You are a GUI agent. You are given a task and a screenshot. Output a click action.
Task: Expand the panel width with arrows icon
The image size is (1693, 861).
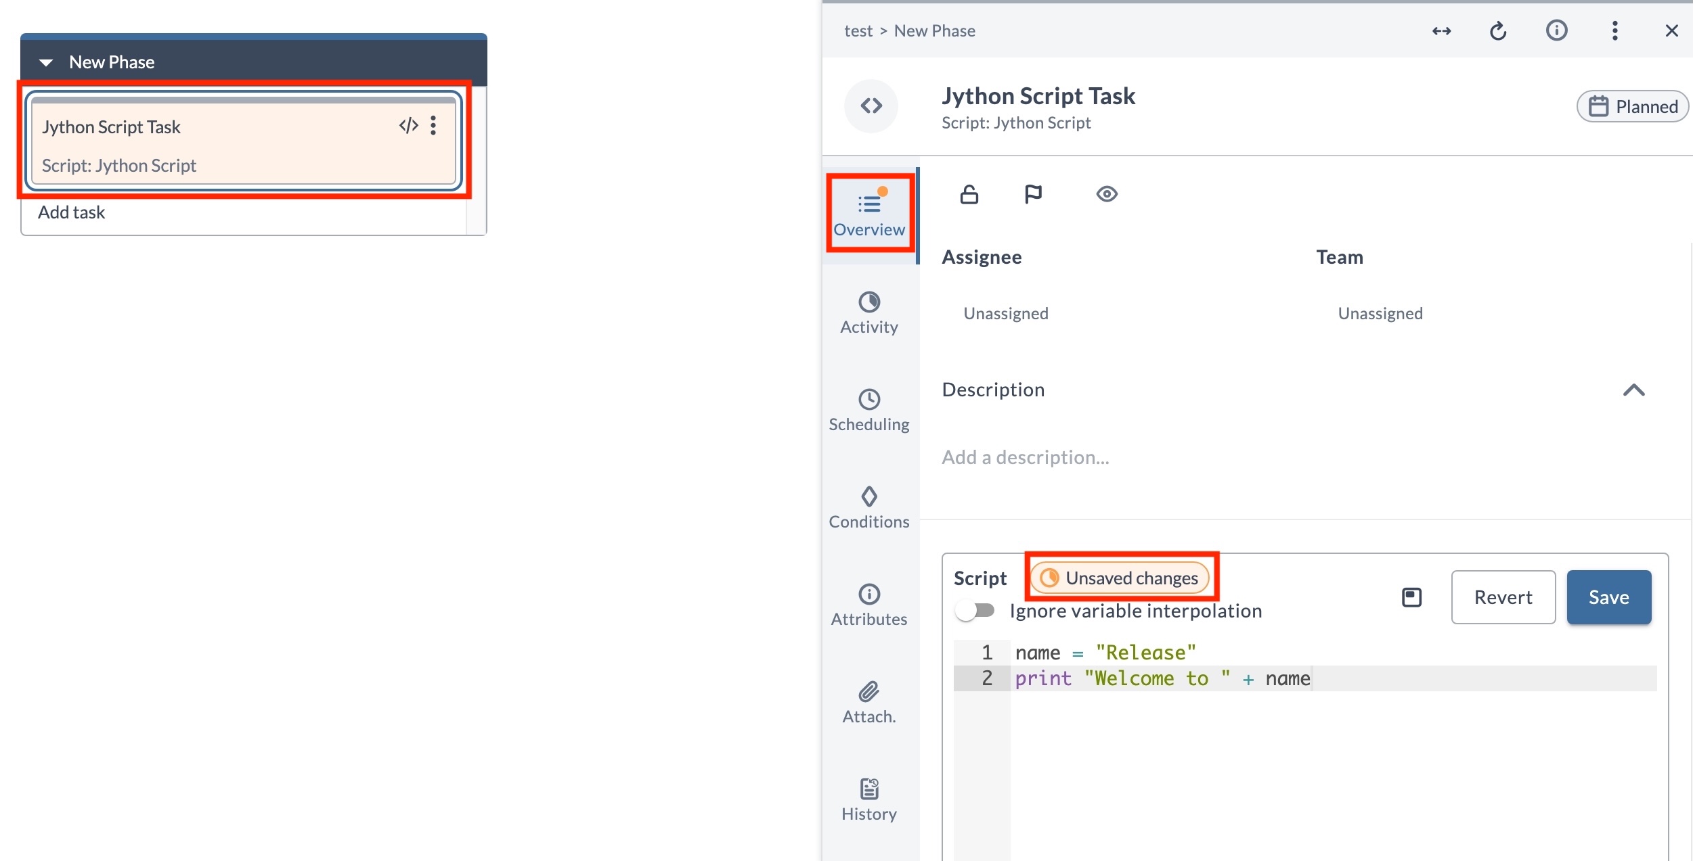pyautogui.click(x=1441, y=31)
